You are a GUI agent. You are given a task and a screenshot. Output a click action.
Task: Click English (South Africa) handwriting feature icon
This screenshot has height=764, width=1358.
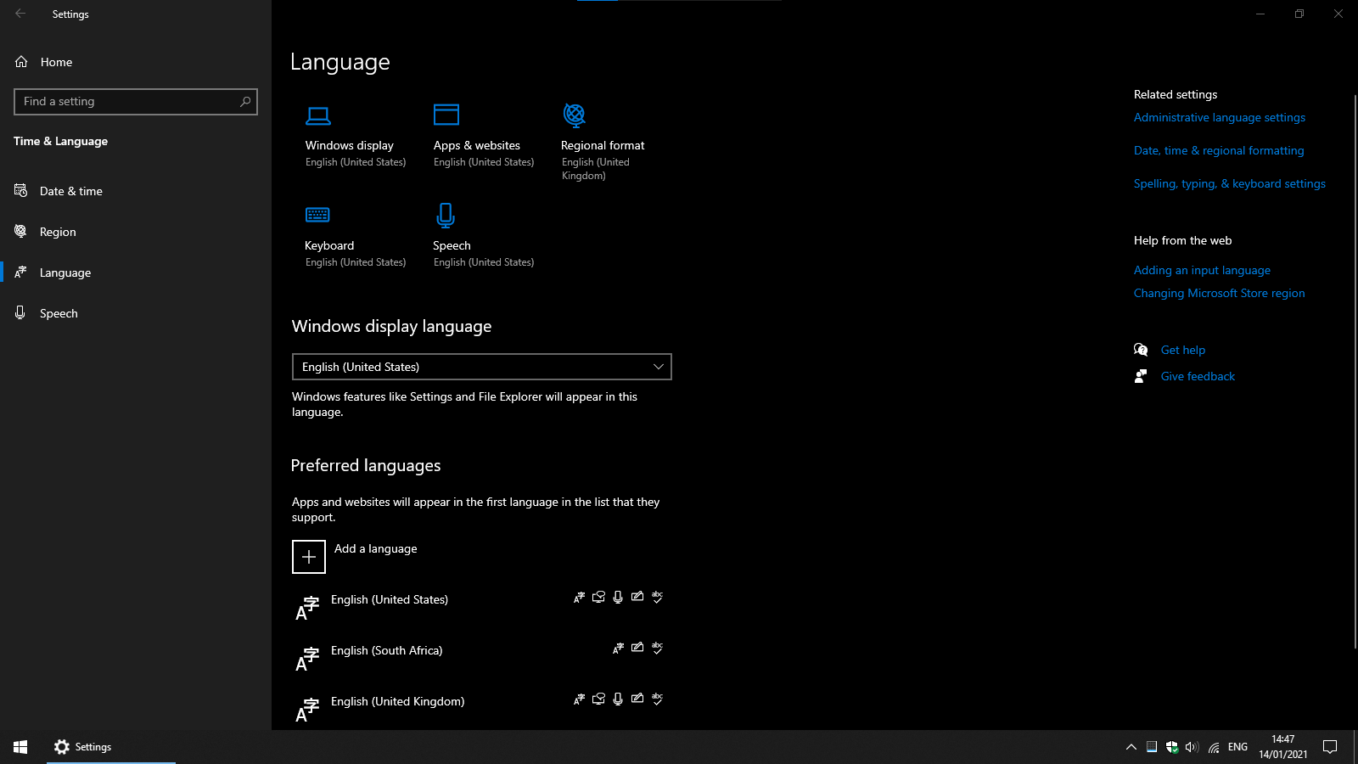[637, 649]
